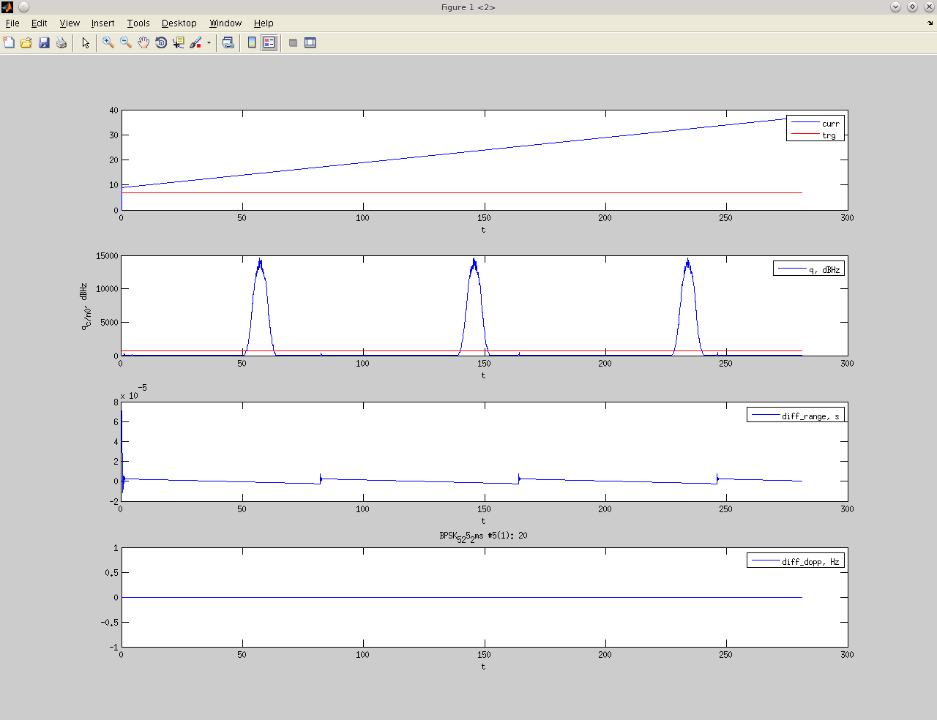This screenshot has height=720, width=937.
Task: Click the New Figure toolbar icon
Action: click(9, 42)
